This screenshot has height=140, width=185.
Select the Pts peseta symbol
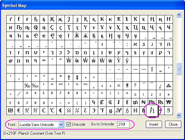(x=152, y=102)
